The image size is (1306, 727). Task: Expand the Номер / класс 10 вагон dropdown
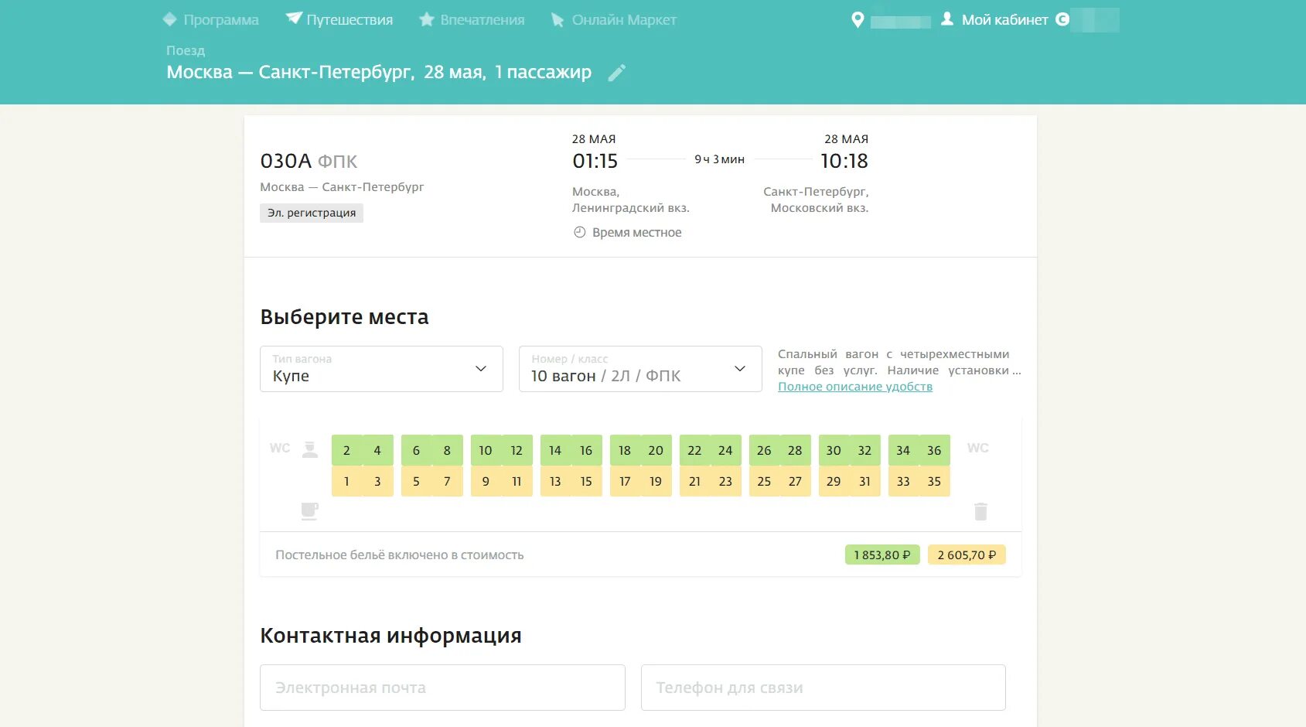[640, 369]
